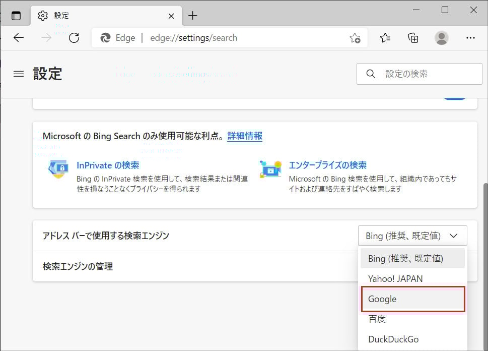Click the forward arrow button
This screenshot has height=351, width=488.
click(x=46, y=38)
